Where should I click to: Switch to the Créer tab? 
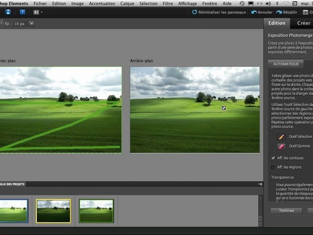pos(304,23)
